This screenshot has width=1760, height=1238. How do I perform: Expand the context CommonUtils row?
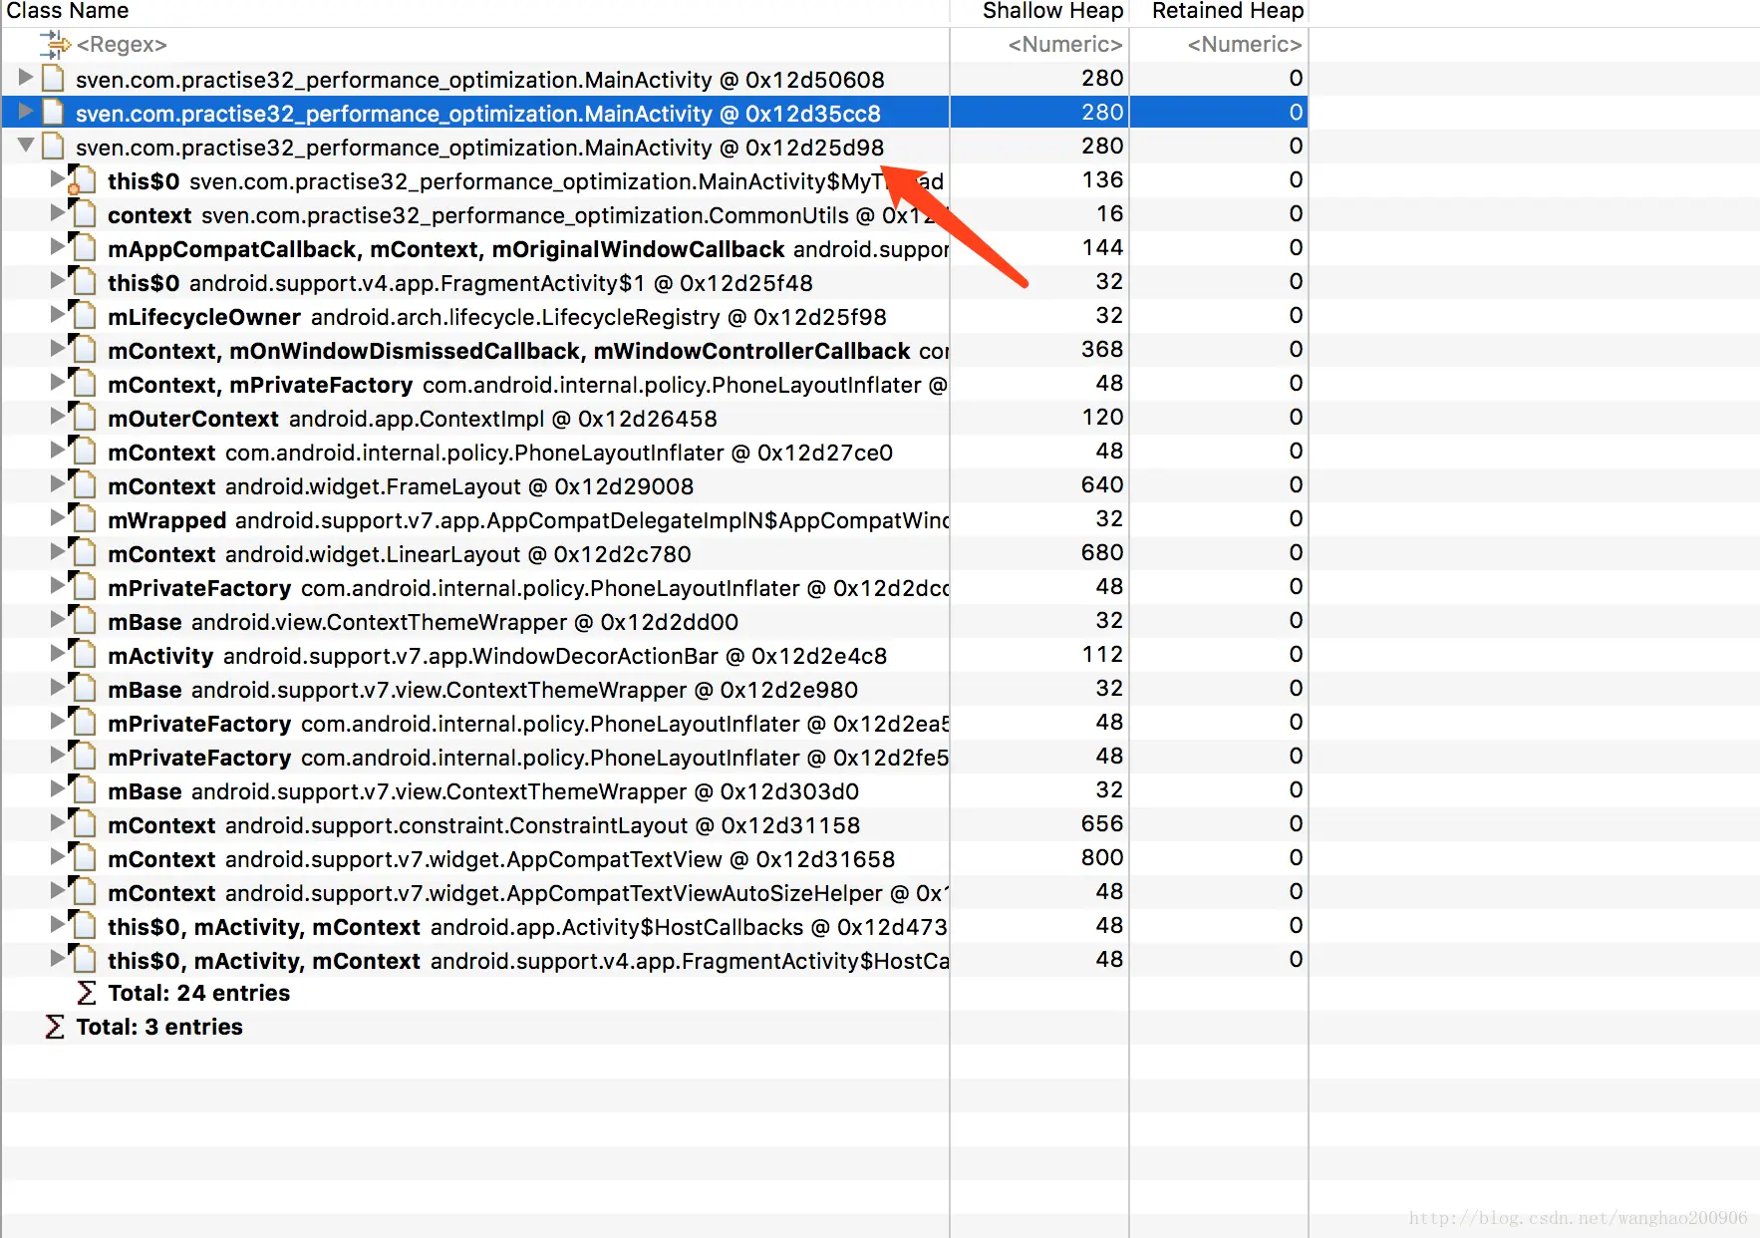(58, 212)
